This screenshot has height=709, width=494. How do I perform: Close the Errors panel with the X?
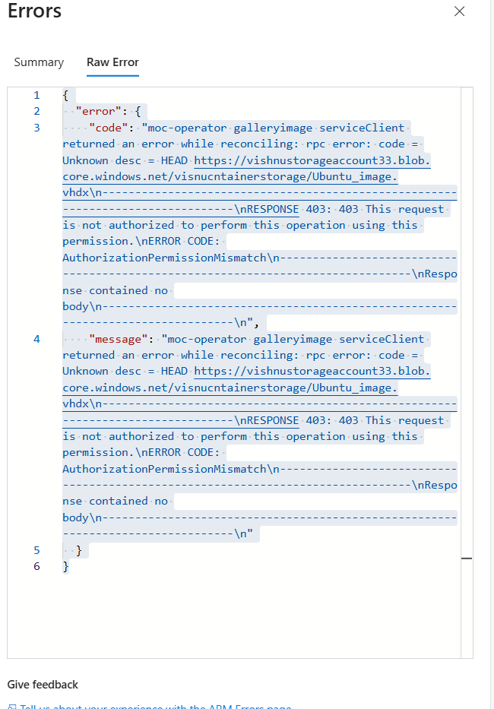[459, 11]
